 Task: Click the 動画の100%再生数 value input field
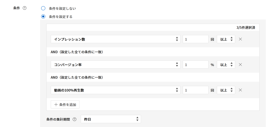pos(195,90)
